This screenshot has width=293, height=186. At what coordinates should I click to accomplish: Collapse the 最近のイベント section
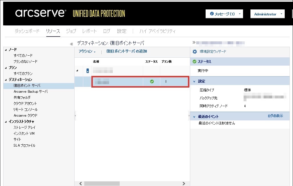click(194, 117)
